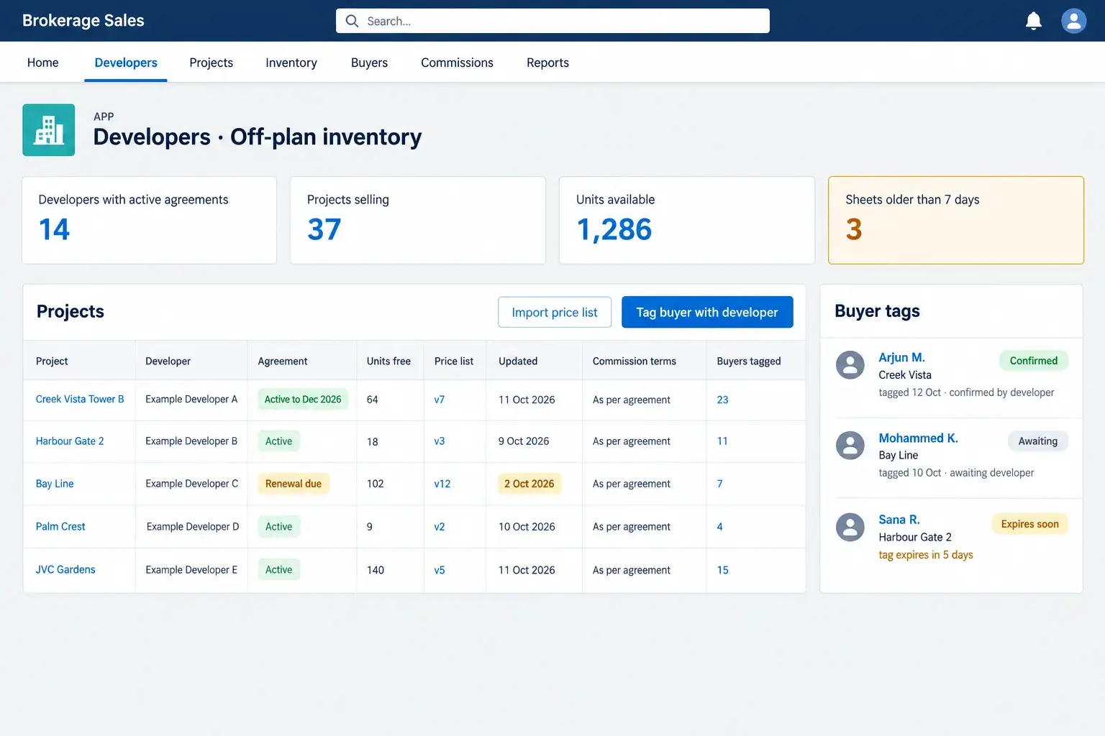
Task: Open buyer Arjun M.
Action: 901,357
